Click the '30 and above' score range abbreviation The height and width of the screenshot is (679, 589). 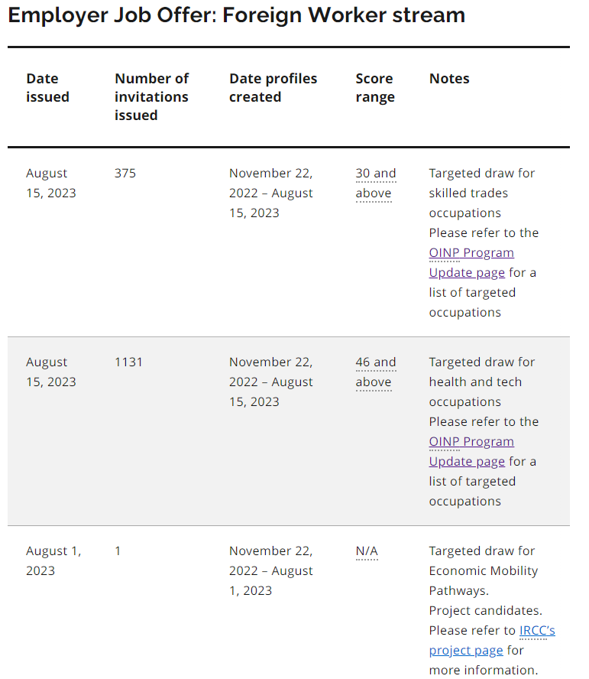pos(376,183)
